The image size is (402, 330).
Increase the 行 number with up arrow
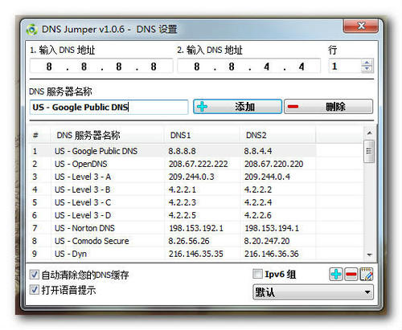pyautogui.click(x=367, y=63)
